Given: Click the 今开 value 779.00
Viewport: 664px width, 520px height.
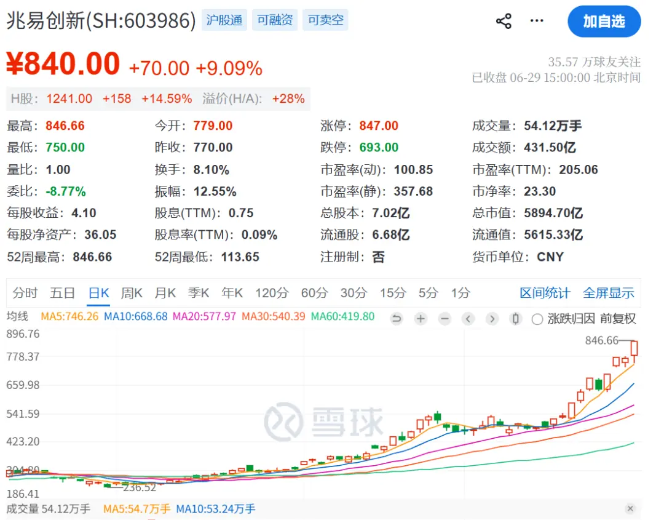Looking at the screenshot, I should click(x=213, y=126).
